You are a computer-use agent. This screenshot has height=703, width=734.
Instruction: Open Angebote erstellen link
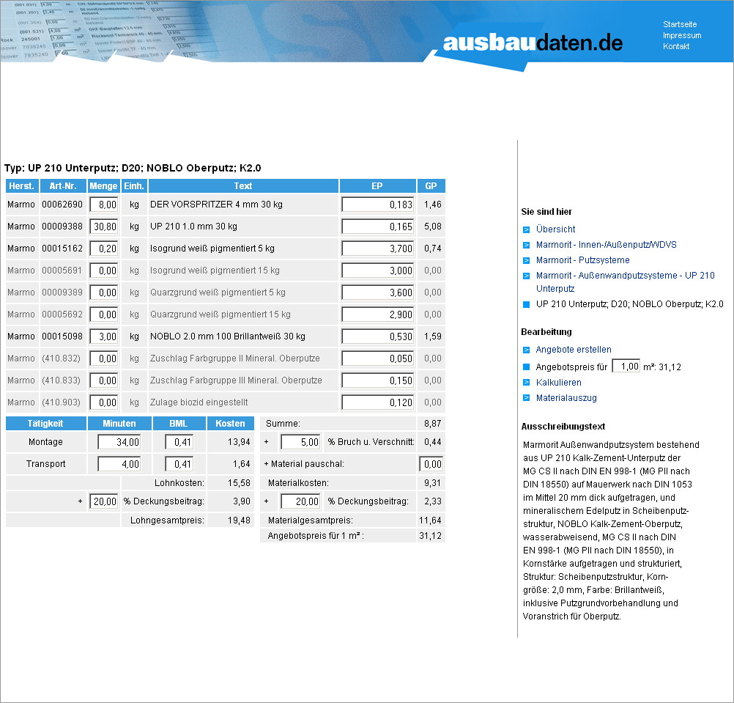[x=574, y=350]
